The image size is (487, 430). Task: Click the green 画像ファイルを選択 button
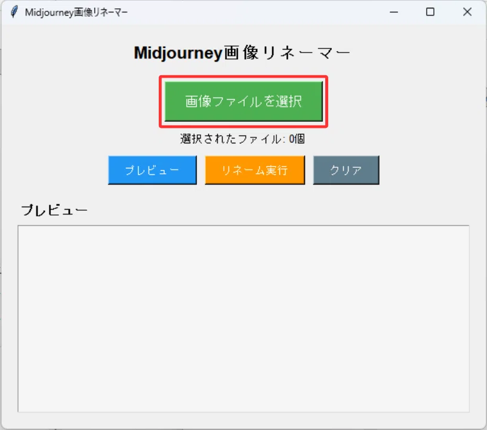coord(243,102)
